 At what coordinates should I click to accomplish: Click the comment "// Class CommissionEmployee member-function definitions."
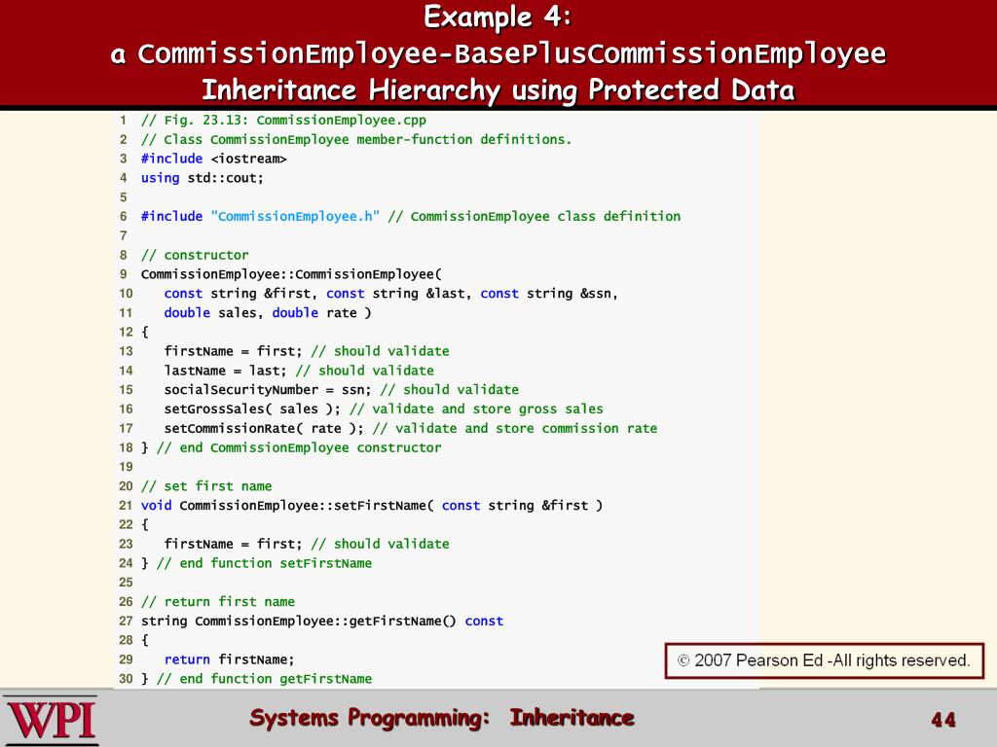coord(356,139)
